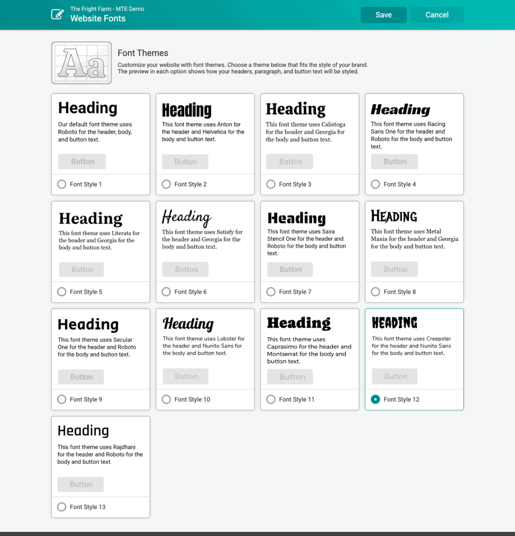This screenshot has width=515, height=536.
Task: Click the Secular One preview Button
Action: [x=81, y=377]
